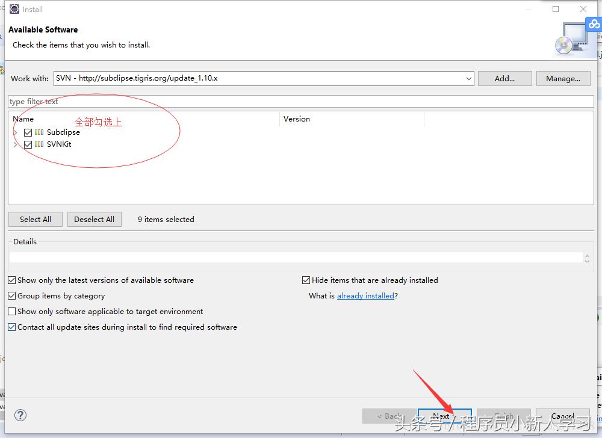Enable Show only software applicable to target environment
Image resolution: width=602 pixels, height=438 pixels.
pyautogui.click(x=11, y=311)
